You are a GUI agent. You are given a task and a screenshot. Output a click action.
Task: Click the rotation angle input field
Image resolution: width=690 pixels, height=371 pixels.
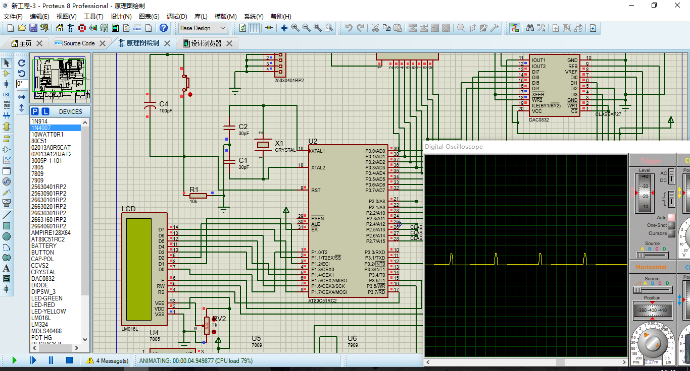pyautogui.click(x=22, y=84)
